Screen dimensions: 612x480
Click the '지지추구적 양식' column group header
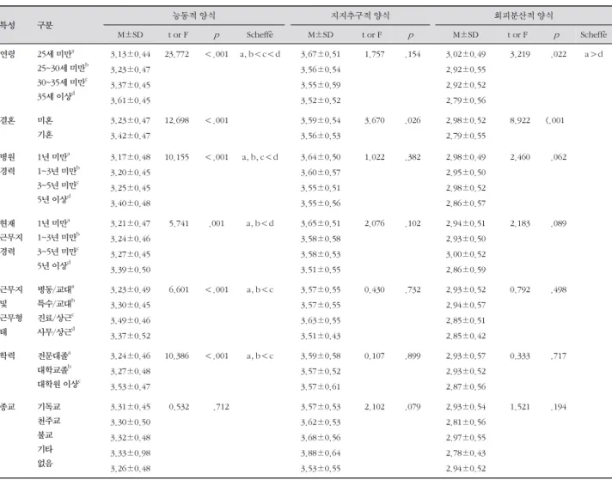click(360, 15)
